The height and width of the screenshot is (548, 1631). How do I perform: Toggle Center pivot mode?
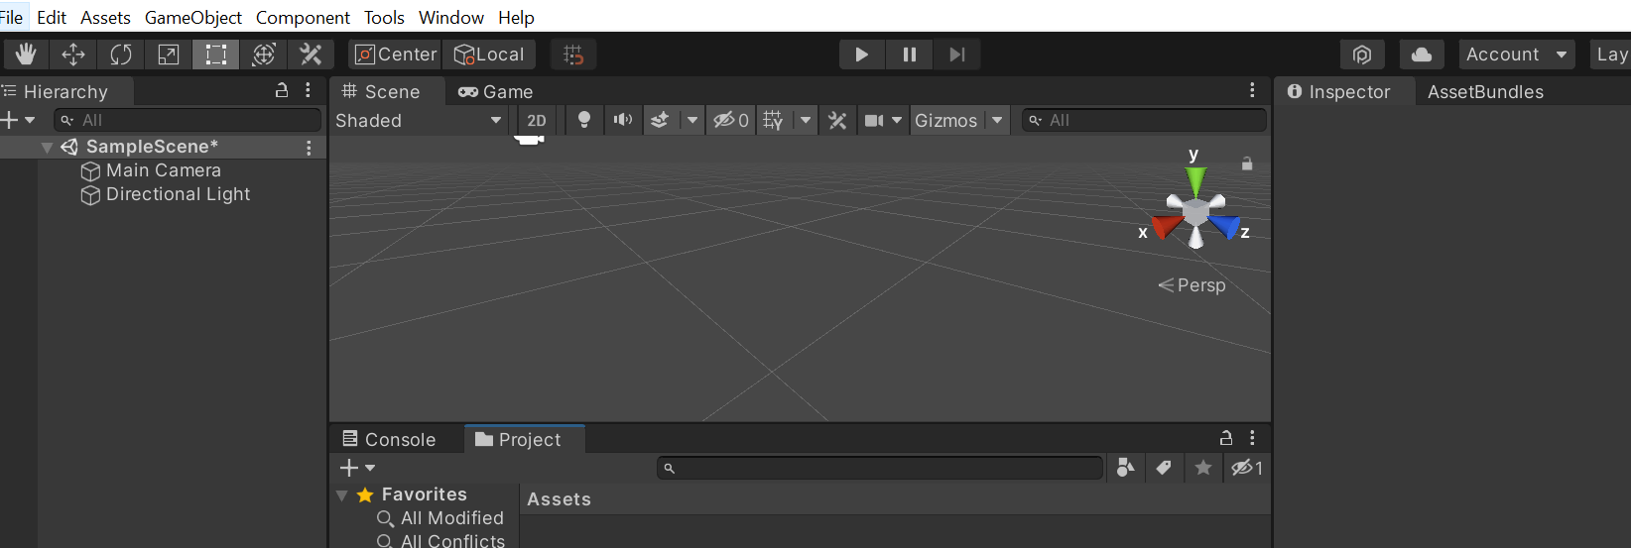tap(395, 55)
